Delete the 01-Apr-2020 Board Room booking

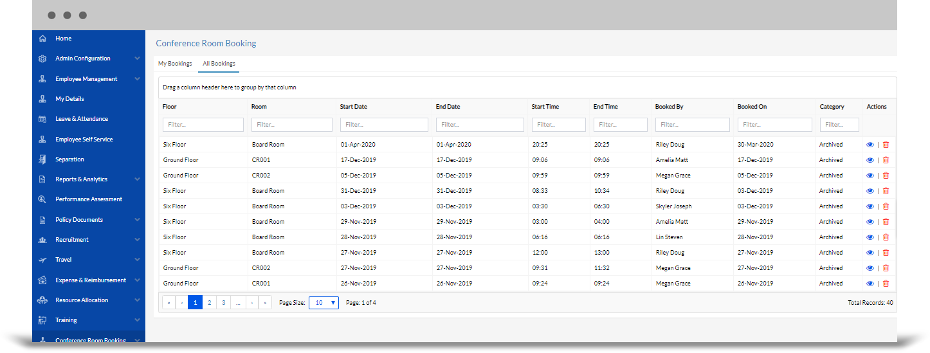point(886,145)
